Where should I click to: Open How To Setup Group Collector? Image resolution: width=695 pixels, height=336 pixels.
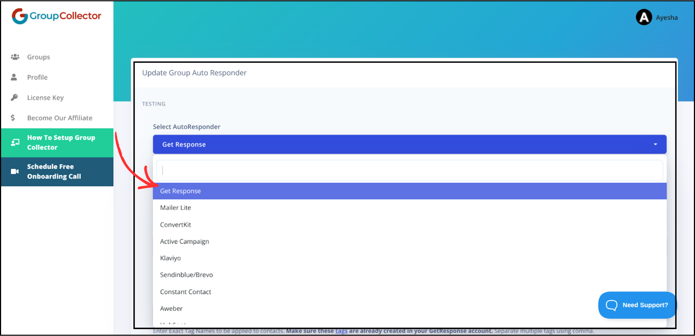61,142
